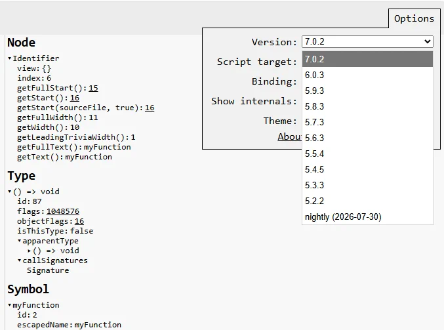
Task: Click the 'Theme:' label
Action: [280, 121]
